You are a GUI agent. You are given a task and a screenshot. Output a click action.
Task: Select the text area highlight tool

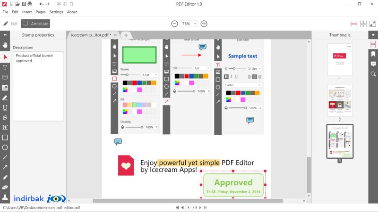(5, 88)
